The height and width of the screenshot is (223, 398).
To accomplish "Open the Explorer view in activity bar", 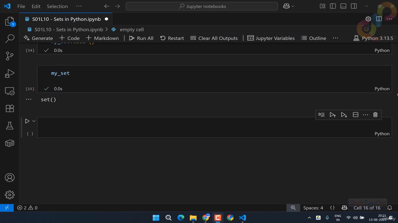I will 10,22.
